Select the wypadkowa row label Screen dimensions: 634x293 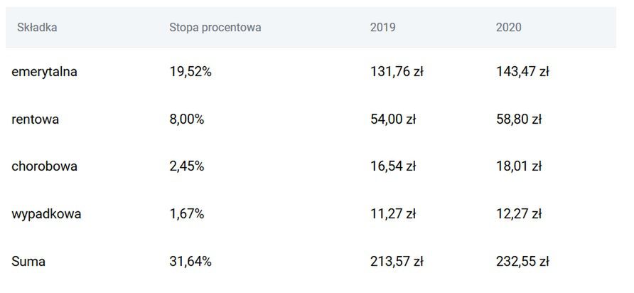coord(46,213)
